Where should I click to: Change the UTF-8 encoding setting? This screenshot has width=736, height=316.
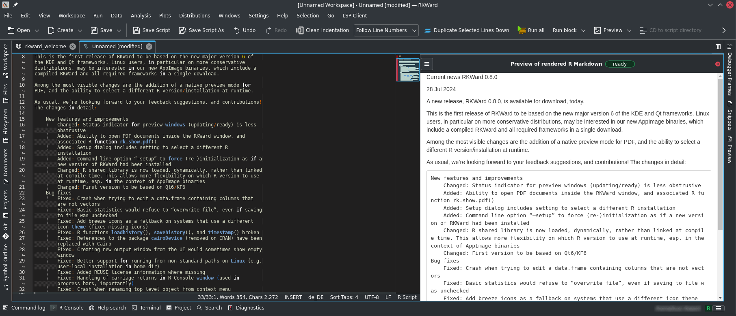coord(372,297)
